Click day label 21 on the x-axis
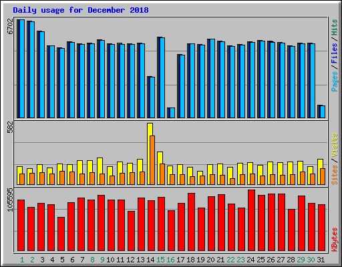This screenshot has height=267, width=342. (220, 260)
